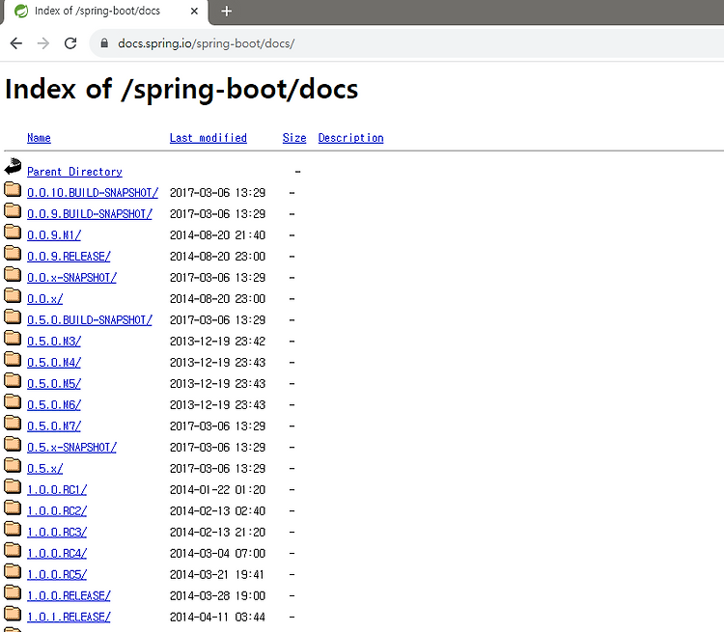Click folder icon next to 0.5.0.M3
Viewport: 724px width, 632px height.
[x=13, y=338]
